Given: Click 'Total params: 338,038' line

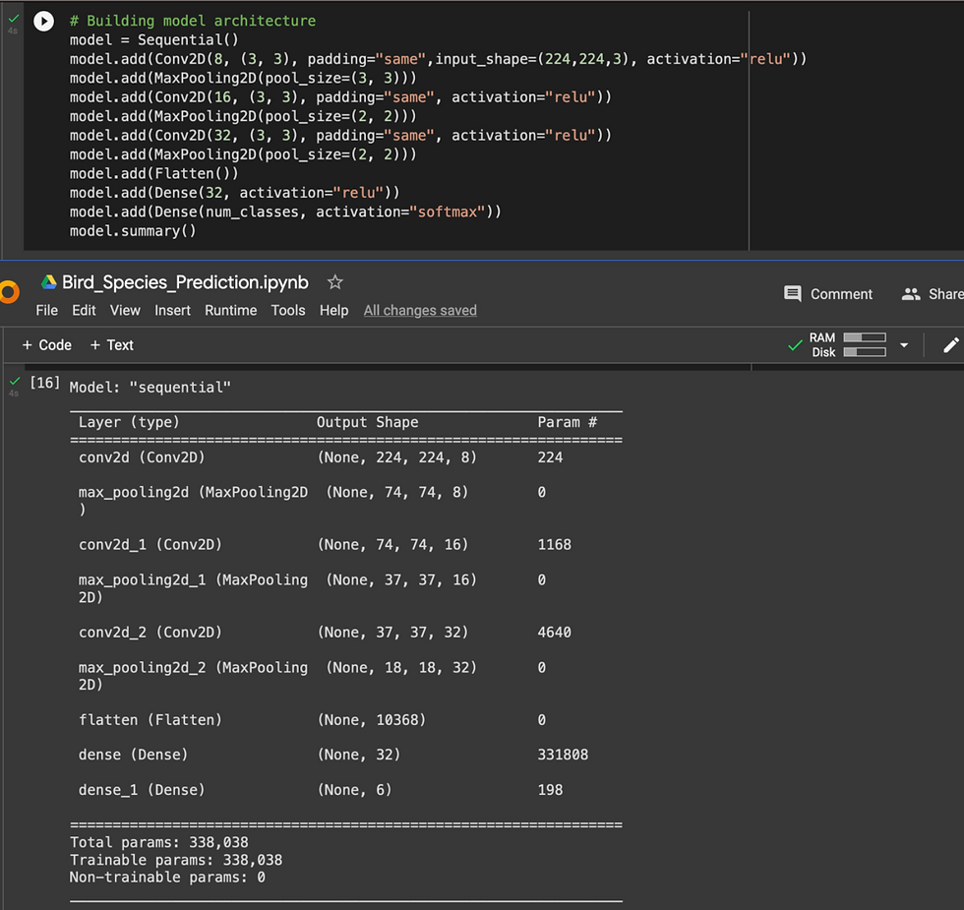Looking at the screenshot, I should 159,842.
